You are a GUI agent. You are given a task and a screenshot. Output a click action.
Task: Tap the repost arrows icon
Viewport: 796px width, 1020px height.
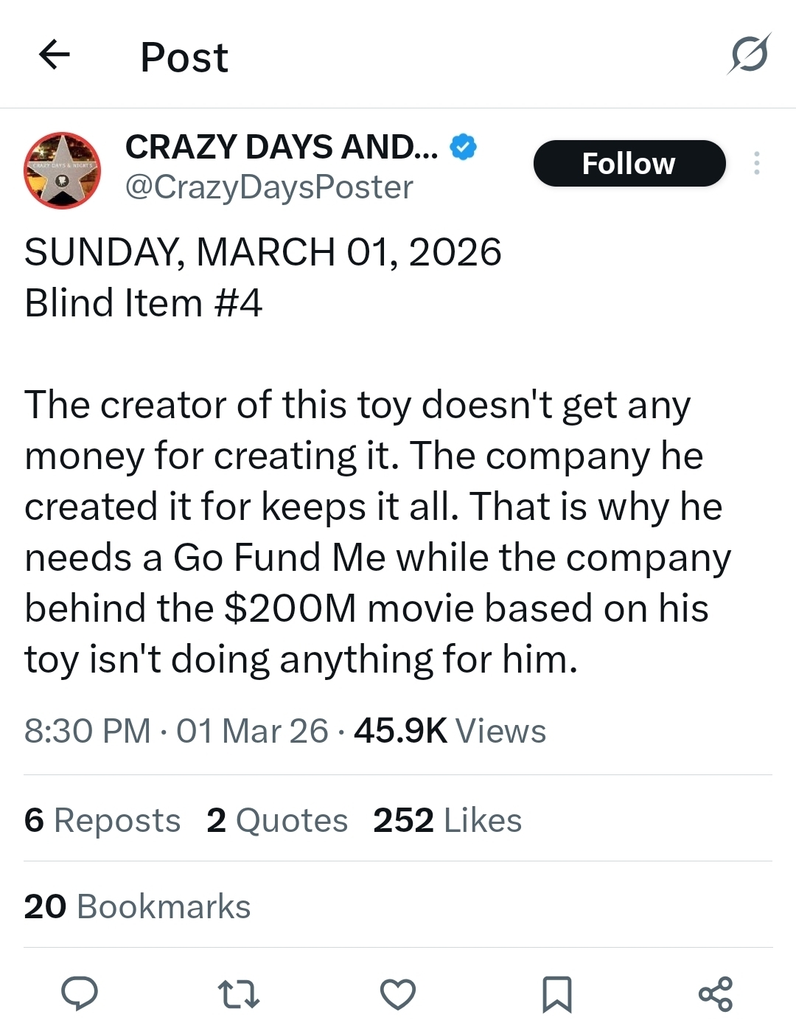click(x=239, y=993)
